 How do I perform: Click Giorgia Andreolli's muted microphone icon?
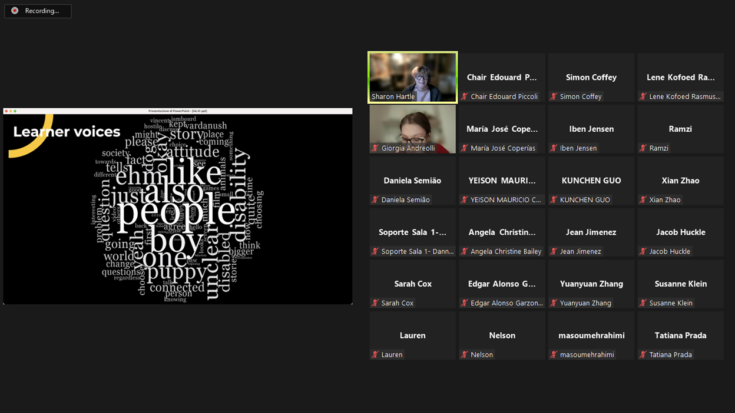[375, 148]
